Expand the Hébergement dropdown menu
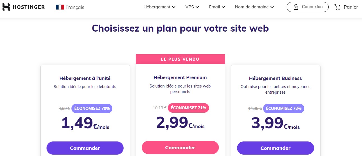The image size is (362, 156). pos(159,7)
